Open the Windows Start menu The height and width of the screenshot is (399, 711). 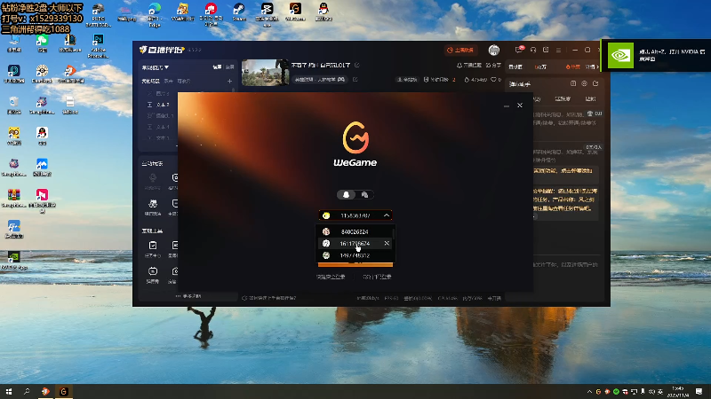pyautogui.click(x=9, y=391)
